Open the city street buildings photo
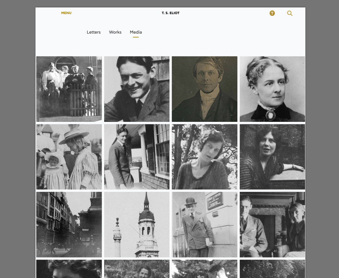This screenshot has width=339, height=278. 69,225
